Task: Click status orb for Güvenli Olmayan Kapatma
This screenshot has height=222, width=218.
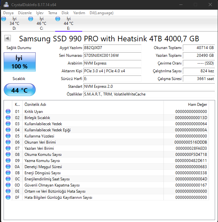Action: coord(8,185)
